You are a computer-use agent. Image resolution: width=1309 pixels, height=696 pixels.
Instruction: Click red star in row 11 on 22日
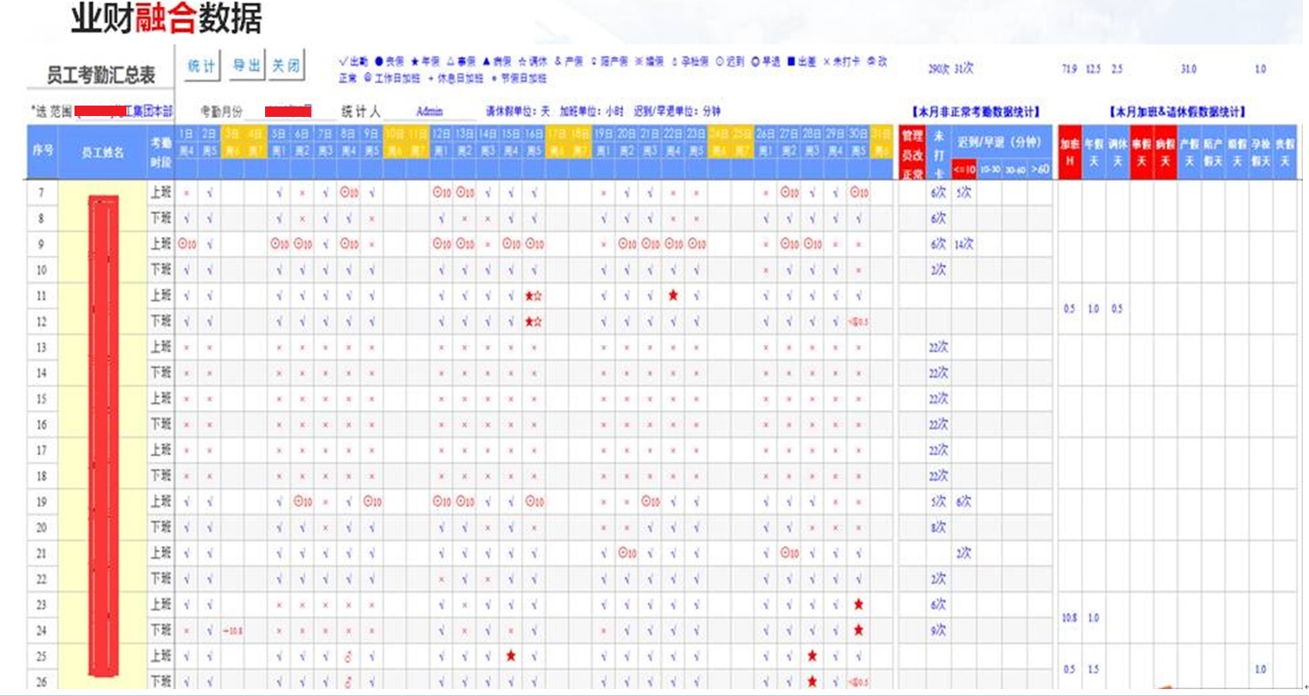coord(672,296)
